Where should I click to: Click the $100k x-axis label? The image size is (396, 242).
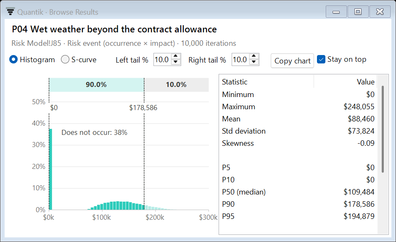click(x=101, y=217)
